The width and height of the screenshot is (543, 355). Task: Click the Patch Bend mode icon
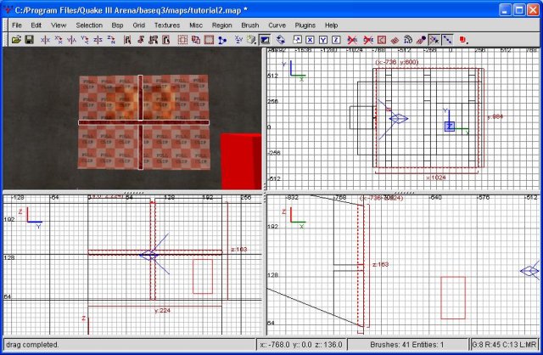pyautogui.click(x=408, y=40)
